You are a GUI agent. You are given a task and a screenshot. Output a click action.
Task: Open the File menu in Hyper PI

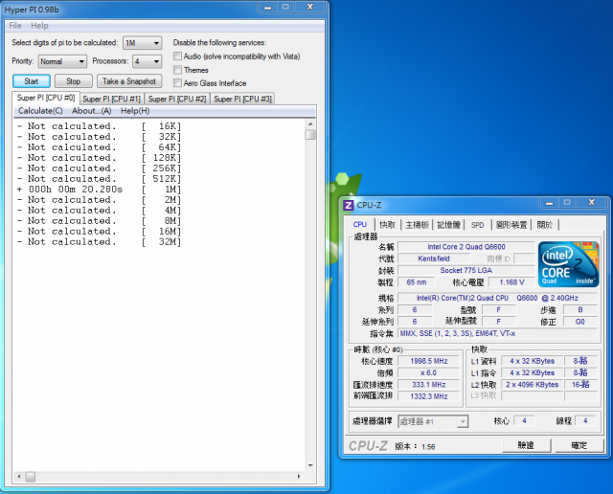(15, 26)
